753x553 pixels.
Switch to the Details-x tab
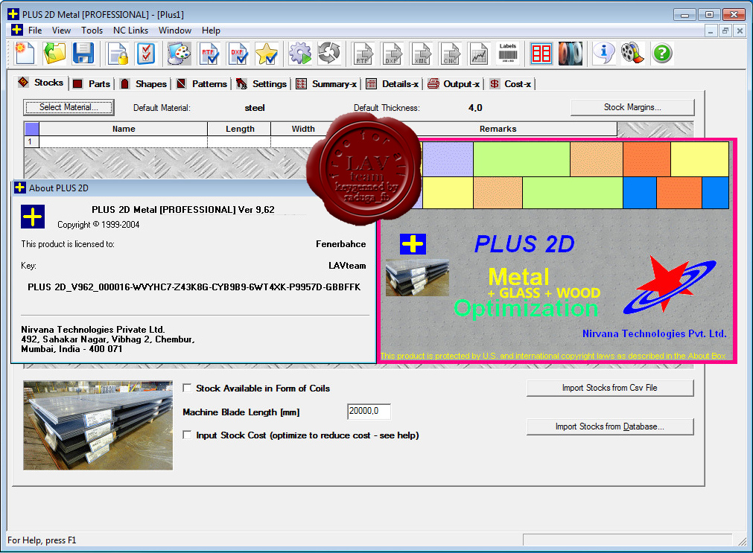click(x=393, y=84)
